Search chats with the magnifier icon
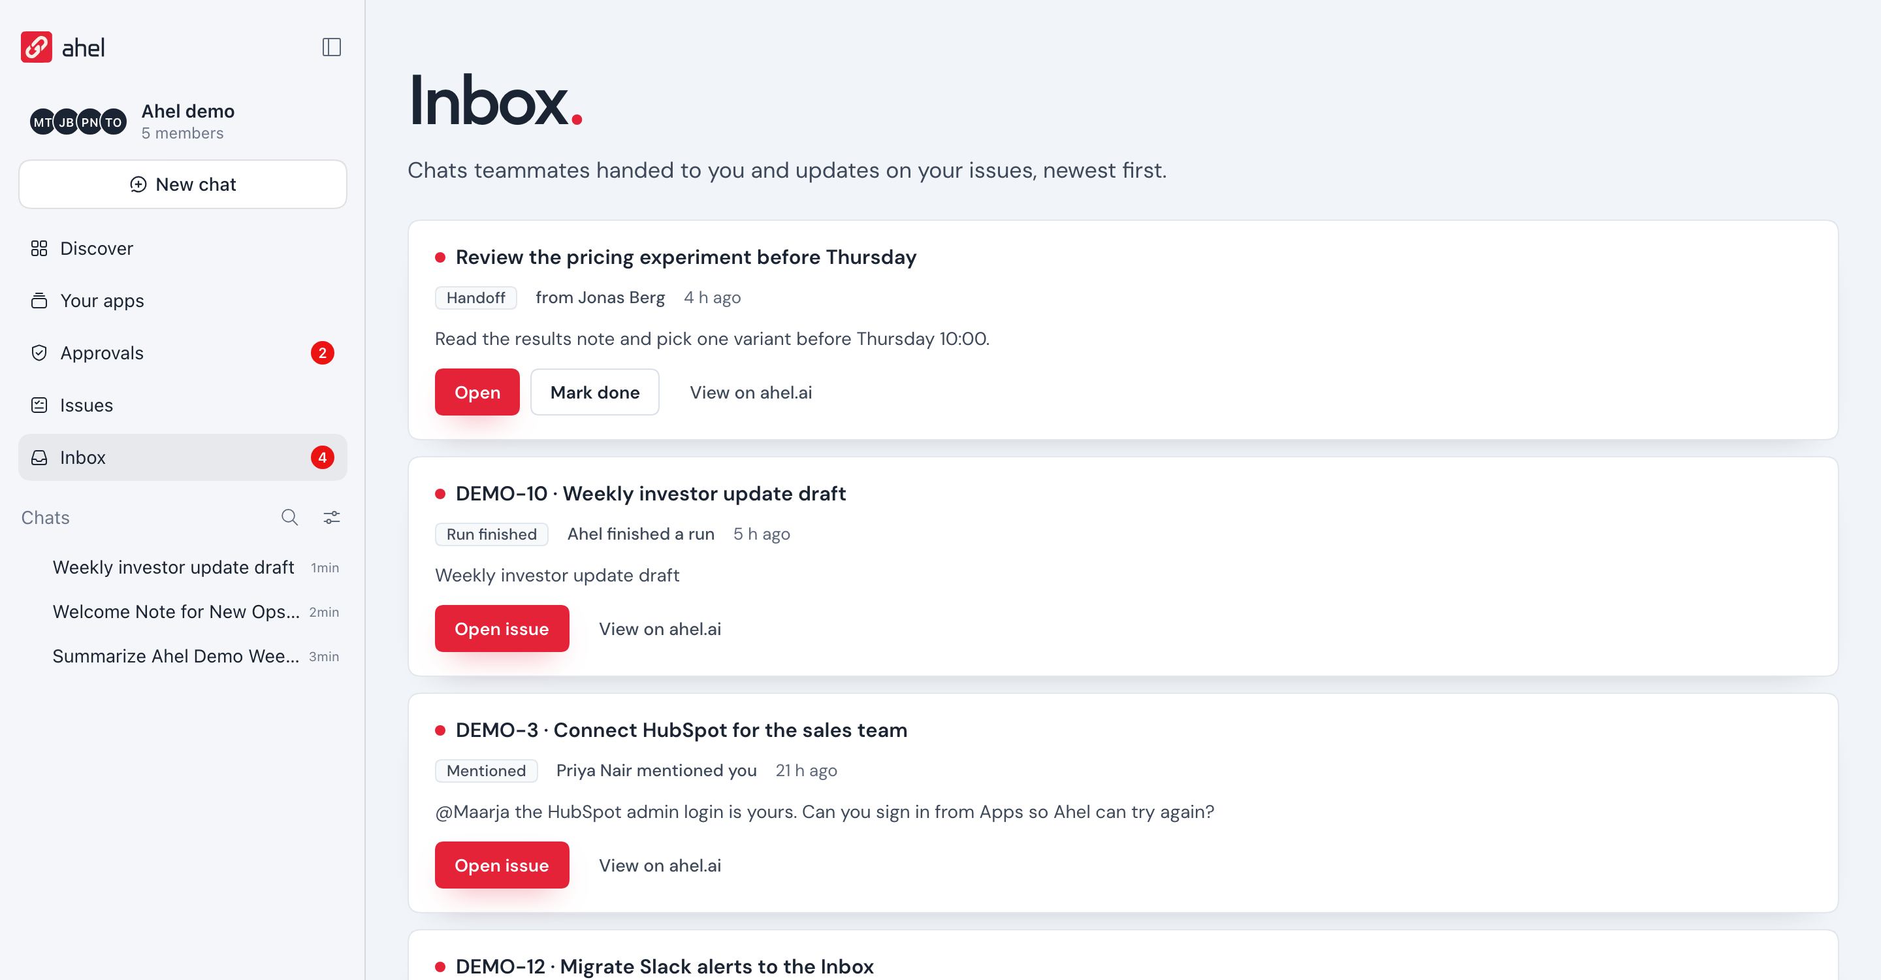The image size is (1881, 980). click(x=290, y=517)
